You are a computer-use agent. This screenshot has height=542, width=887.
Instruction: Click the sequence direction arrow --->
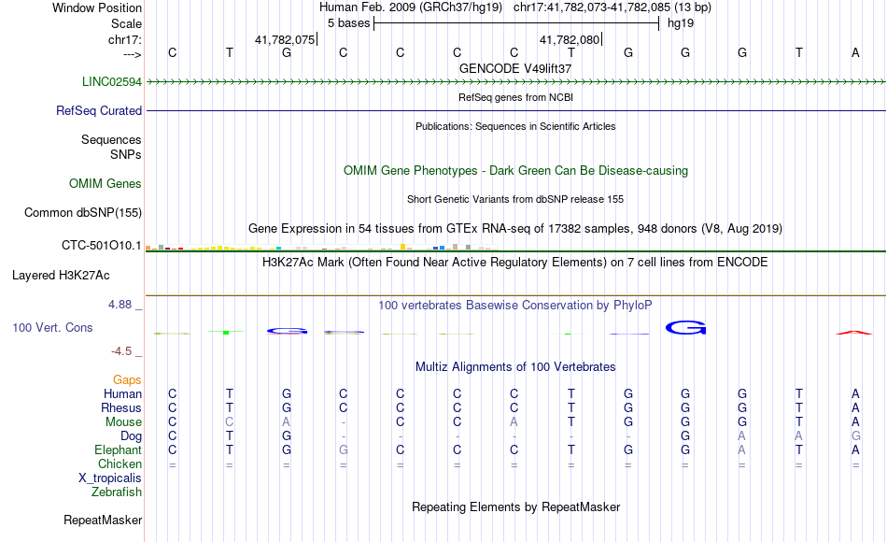133,54
